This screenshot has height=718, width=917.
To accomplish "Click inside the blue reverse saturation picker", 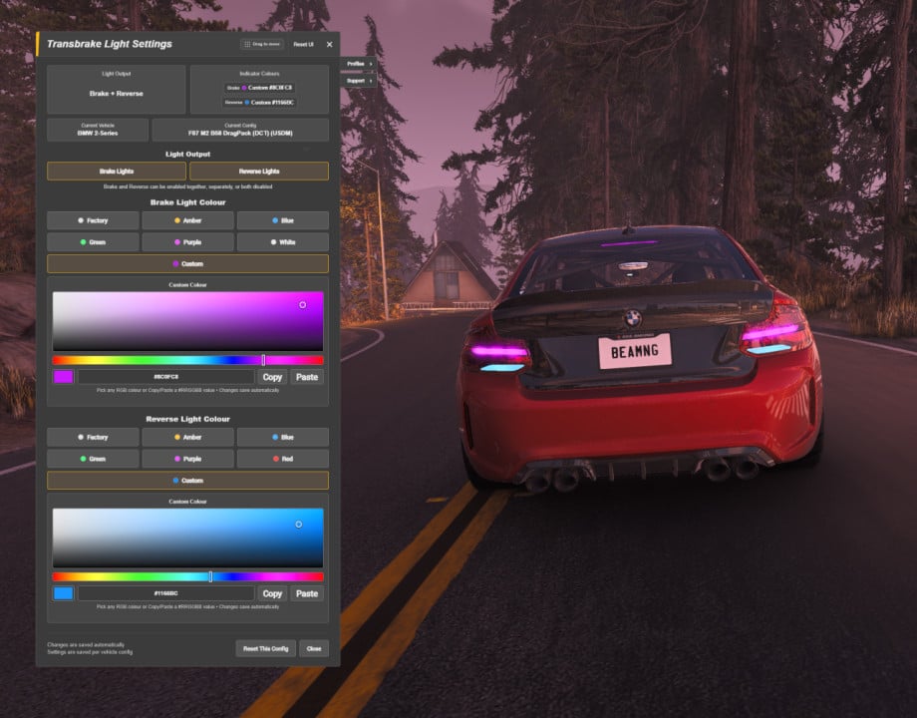I will point(187,538).
